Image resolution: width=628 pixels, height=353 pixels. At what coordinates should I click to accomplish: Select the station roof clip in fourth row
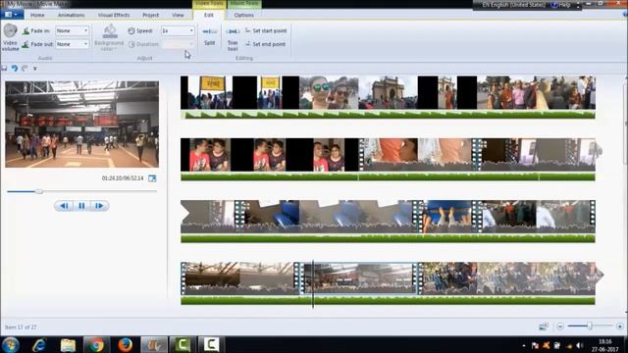coord(239,278)
